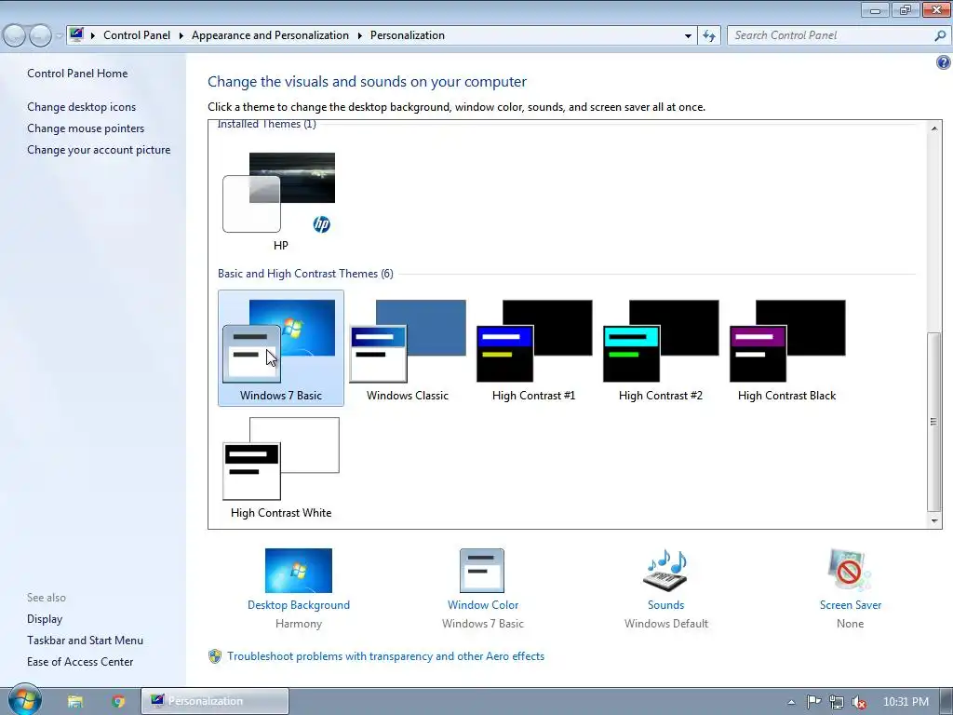Click Personalization taskbar button

[x=215, y=701]
